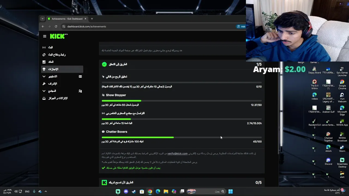
Task: Show hidden system tray icons
Action: [x=46, y=191]
